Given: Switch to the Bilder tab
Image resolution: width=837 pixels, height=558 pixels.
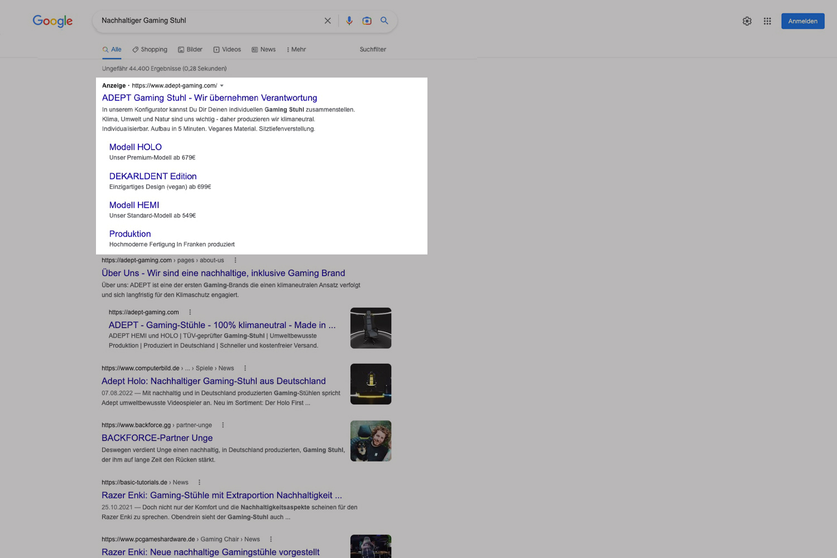Looking at the screenshot, I should point(190,50).
